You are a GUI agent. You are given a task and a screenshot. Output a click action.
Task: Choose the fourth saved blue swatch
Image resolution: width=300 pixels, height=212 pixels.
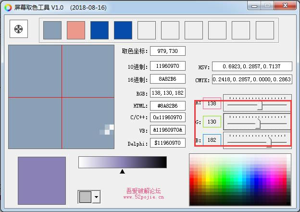[123, 30]
